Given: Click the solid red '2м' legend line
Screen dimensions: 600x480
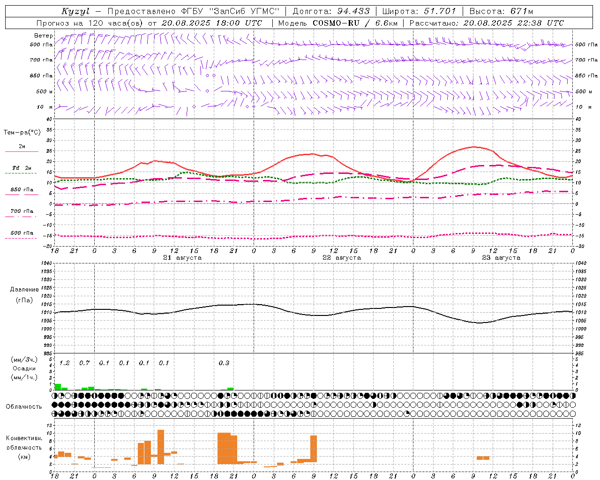Looking at the screenshot, I should pyautogui.click(x=22, y=151).
